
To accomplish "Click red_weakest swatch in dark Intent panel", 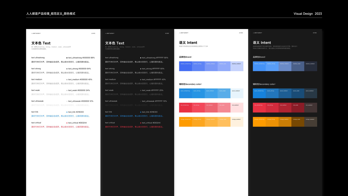I will click(x=311, y=107).
